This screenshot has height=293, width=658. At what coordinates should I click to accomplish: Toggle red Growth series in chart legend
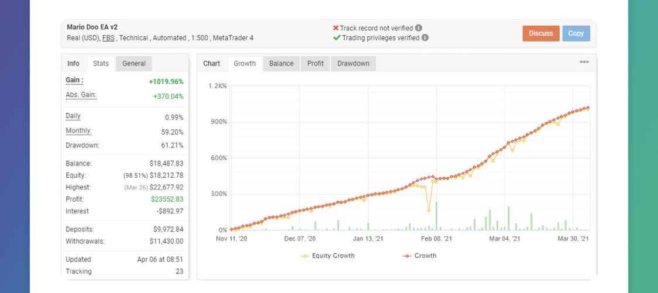tap(419, 256)
